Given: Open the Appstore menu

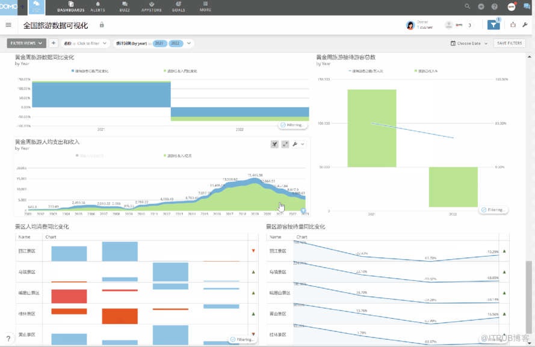Looking at the screenshot, I should (x=152, y=7).
